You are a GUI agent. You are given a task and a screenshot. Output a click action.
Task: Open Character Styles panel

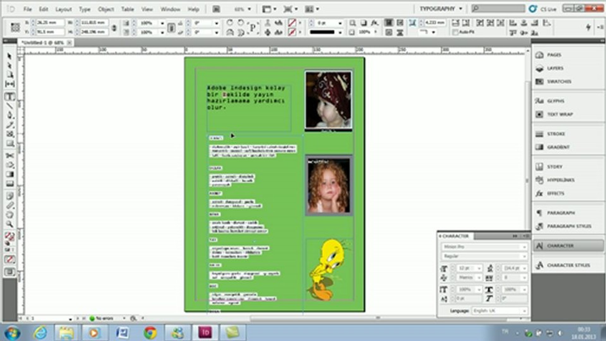(568, 265)
